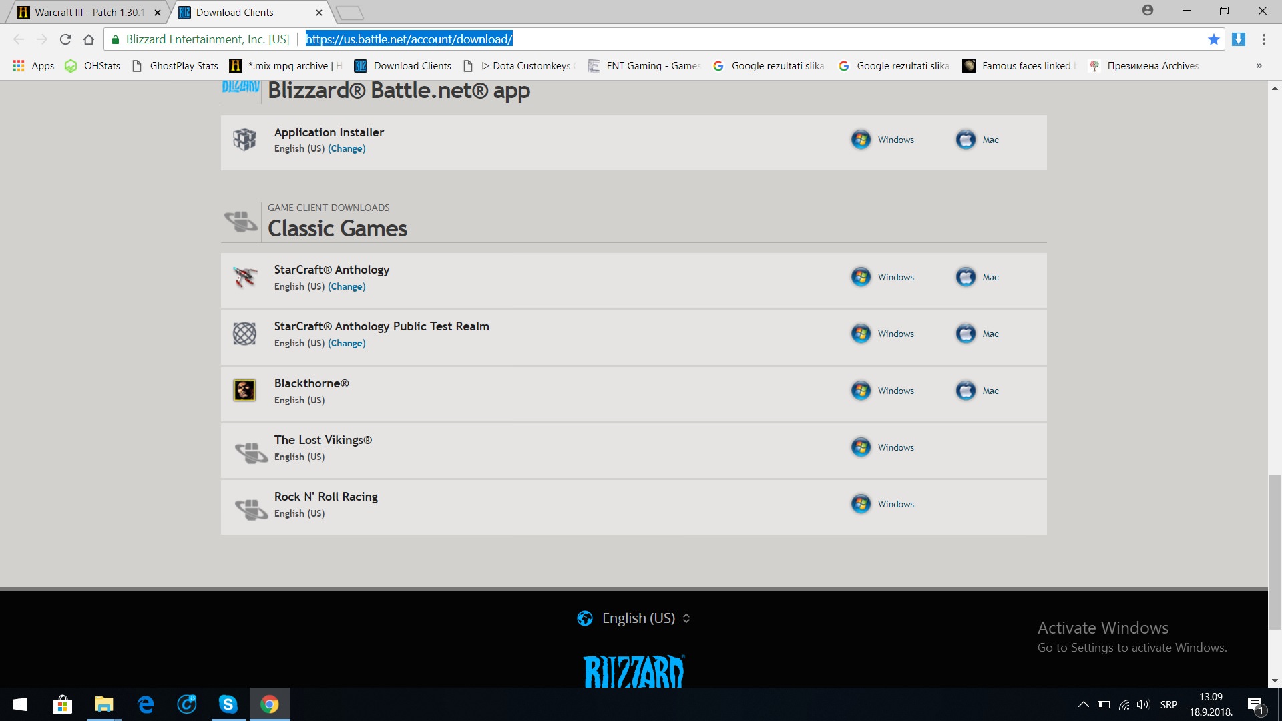The height and width of the screenshot is (721, 1282).
Task: Download Rock N' Roll Racing for Windows
Action: pos(882,504)
